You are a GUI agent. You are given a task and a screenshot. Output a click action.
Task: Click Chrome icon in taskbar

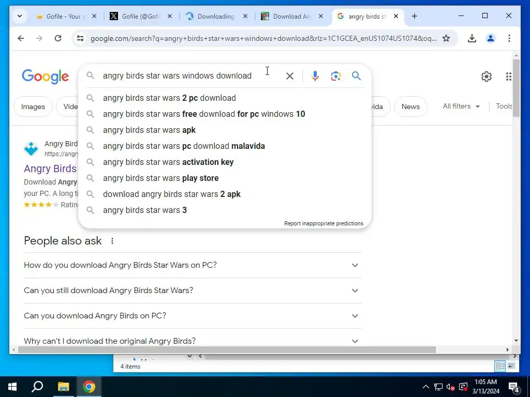(89, 387)
